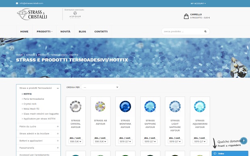This screenshot has height=156, width=250.
Task: Click the Strass & Cristalli logo
Action: pyautogui.click(x=32, y=14)
